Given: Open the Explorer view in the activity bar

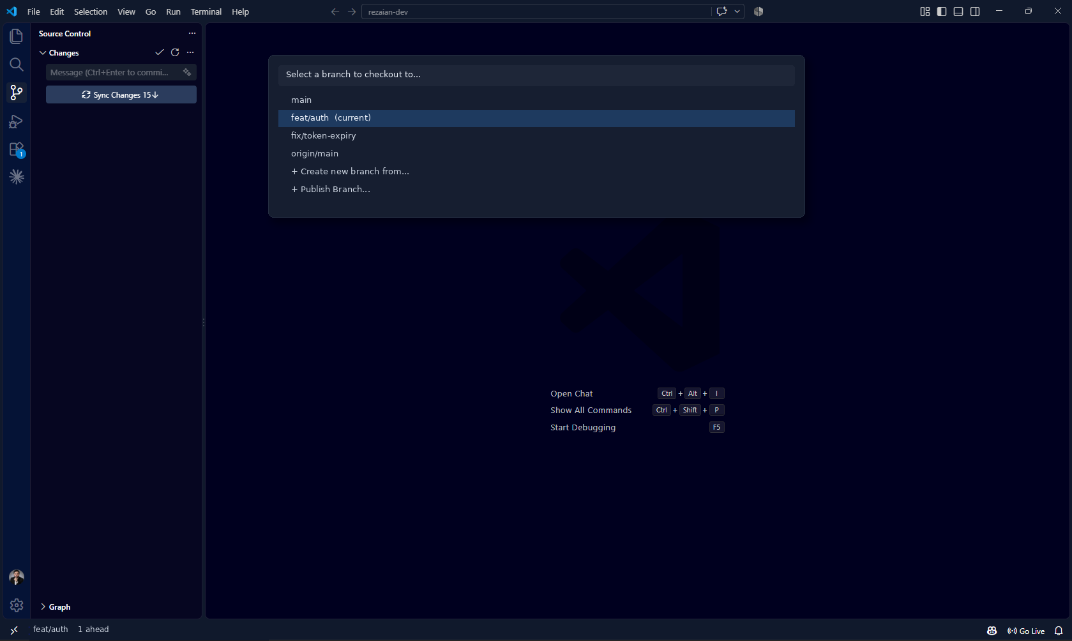Looking at the screenshot, I should point(17,36).
